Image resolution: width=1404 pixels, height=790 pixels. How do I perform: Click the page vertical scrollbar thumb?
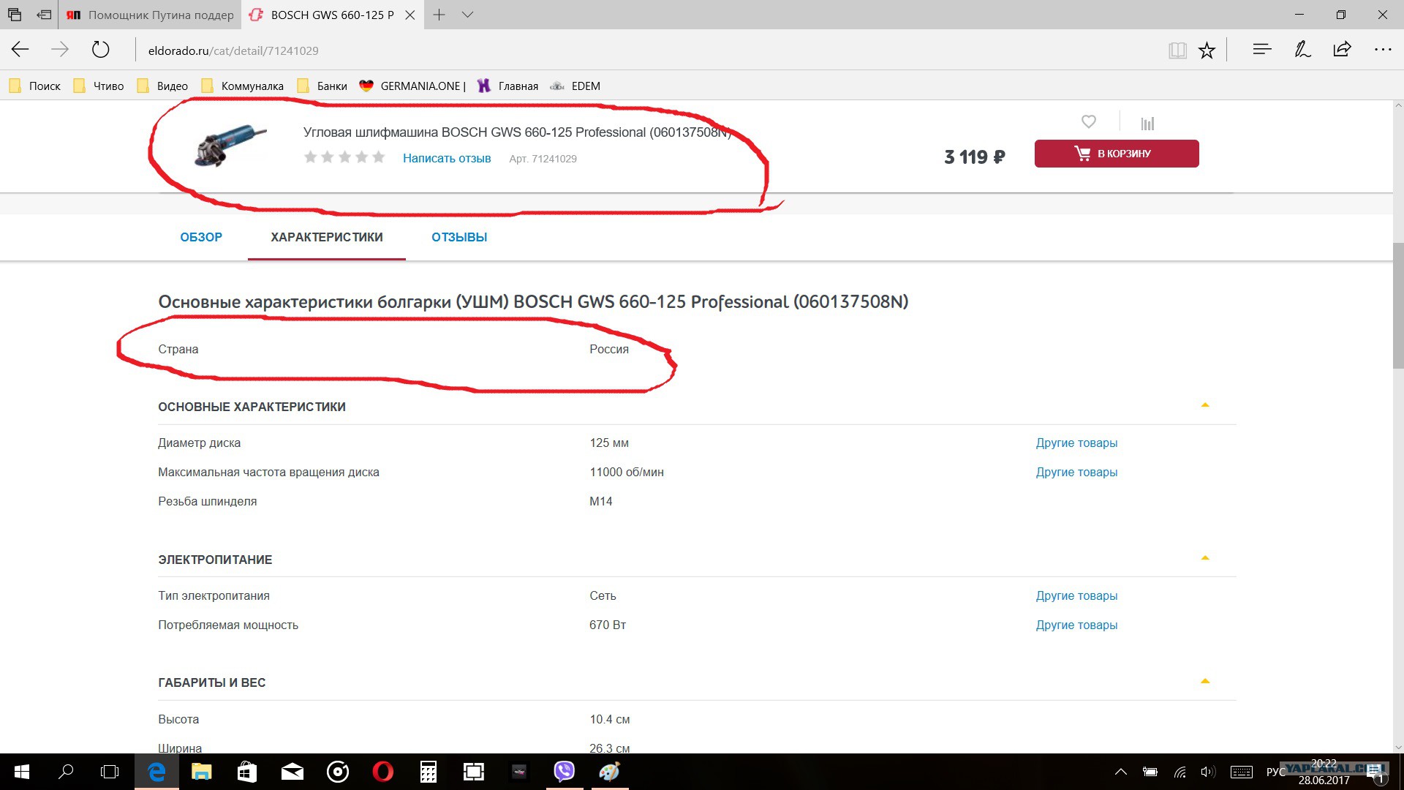[1398, 306]
